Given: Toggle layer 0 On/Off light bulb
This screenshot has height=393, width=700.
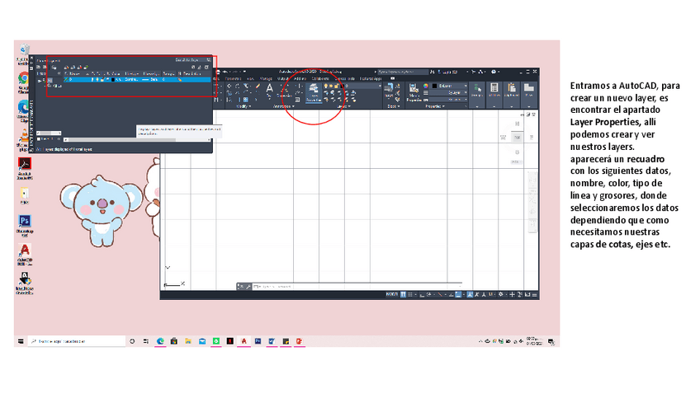Looking at the screenshot, I should 92,79.
